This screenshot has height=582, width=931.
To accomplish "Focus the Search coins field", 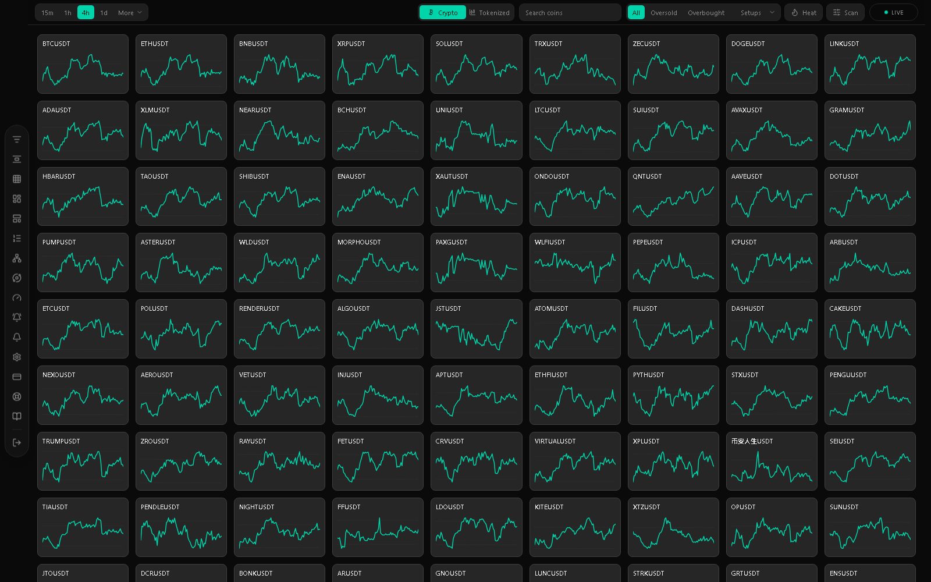I will click(570, 13).
